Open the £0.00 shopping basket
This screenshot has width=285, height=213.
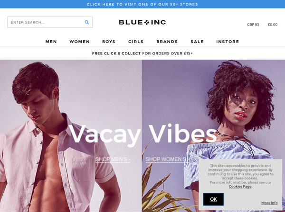[273, 25]
